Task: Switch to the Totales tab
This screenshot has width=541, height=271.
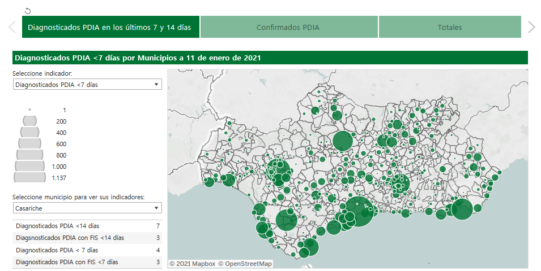Action: (449, 27)
